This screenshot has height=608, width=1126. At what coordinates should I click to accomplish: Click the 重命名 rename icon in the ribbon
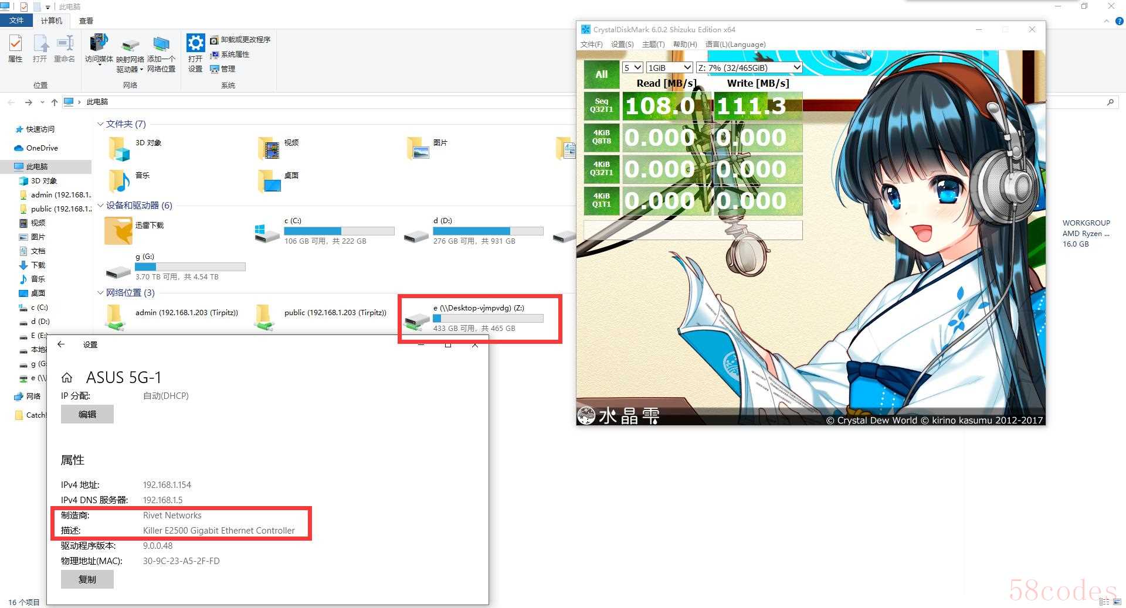[x=65, y=49]
